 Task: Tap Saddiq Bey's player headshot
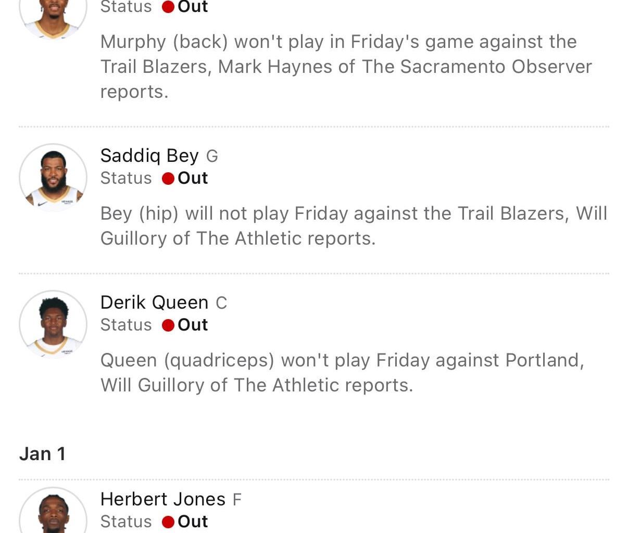(53, 177)
